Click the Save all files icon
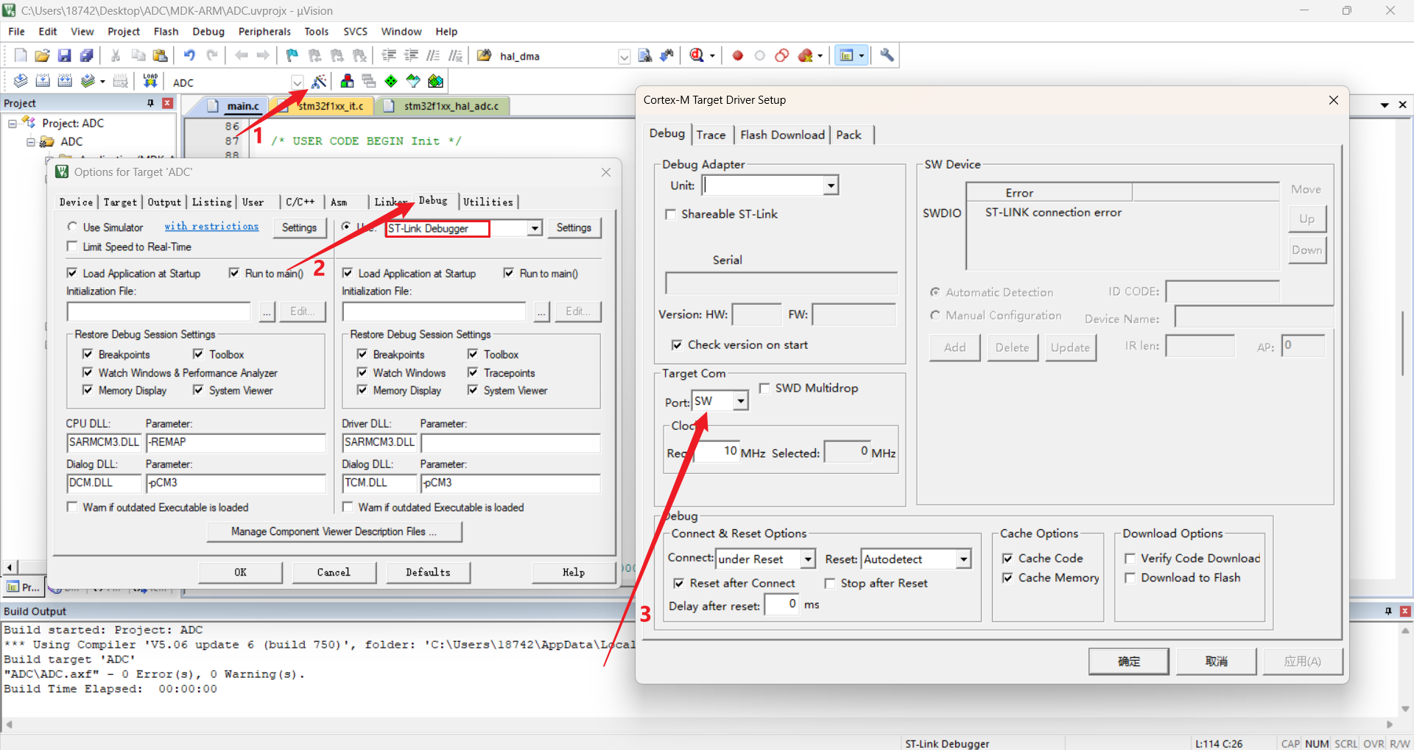 [87, 55]
